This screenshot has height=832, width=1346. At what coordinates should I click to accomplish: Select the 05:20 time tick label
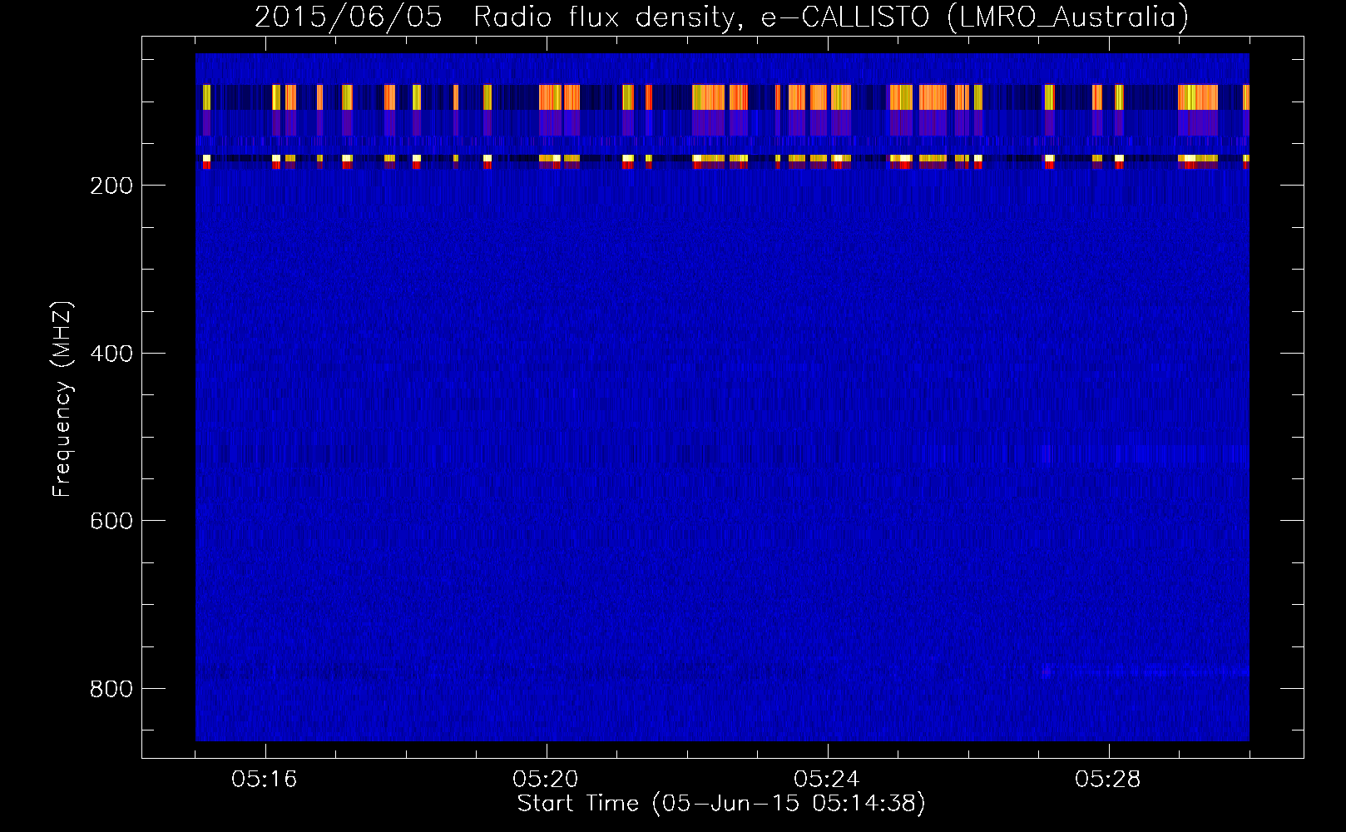(546, 780)
